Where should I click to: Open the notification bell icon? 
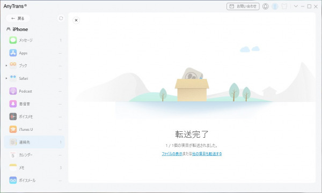pos(265,6)
